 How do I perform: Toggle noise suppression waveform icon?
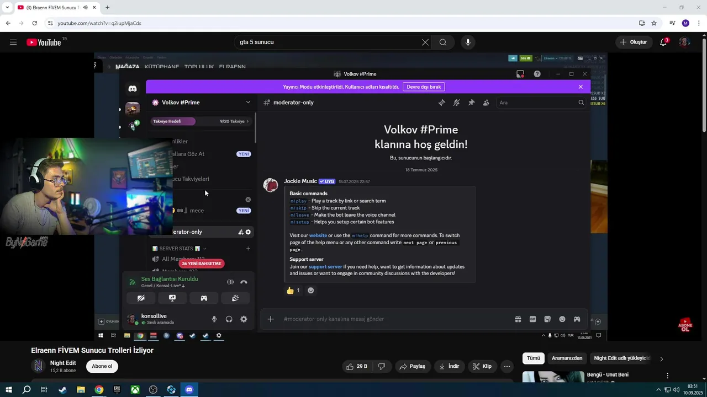coord(230,282)
